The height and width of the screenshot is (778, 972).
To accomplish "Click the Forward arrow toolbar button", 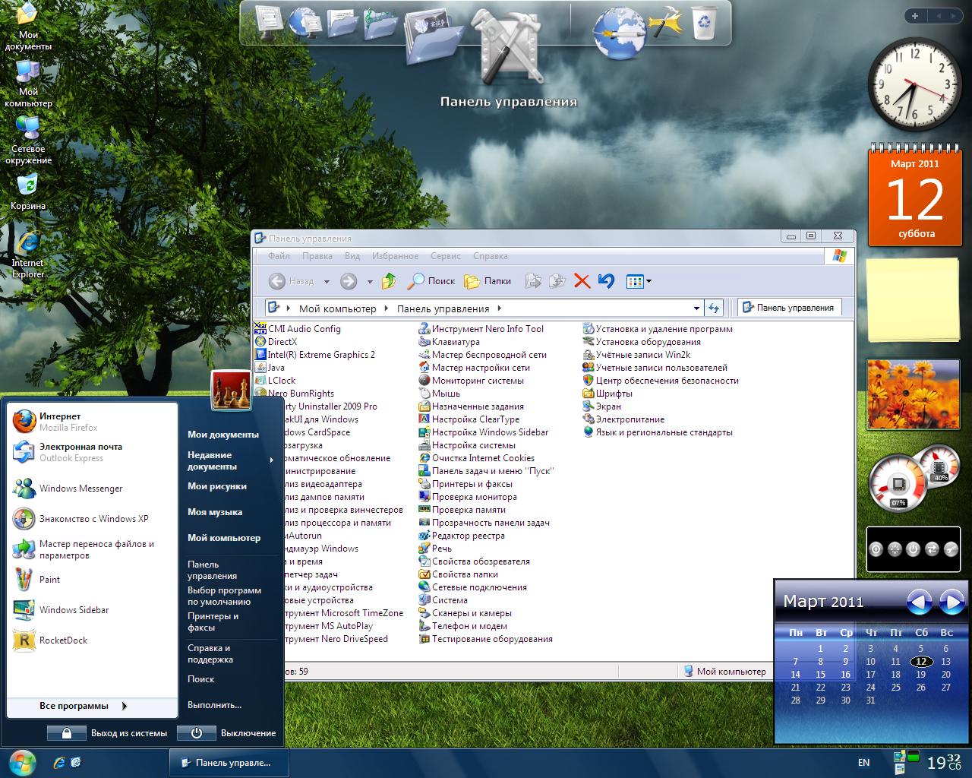I will (x=349, y=281).
